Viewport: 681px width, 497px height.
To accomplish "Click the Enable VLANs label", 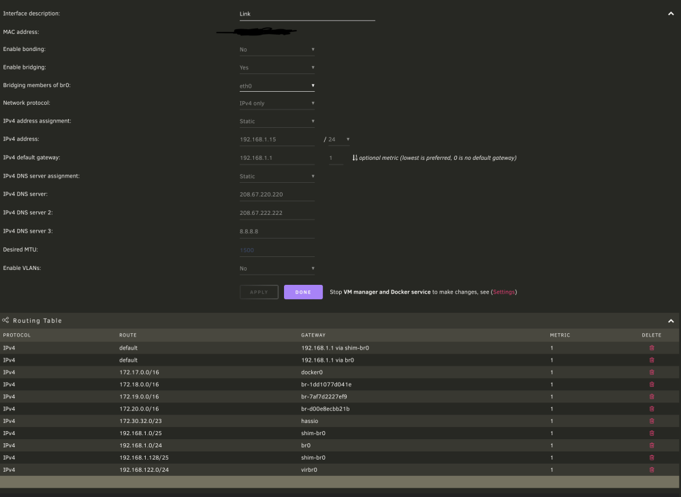I will tap(22, 268).
